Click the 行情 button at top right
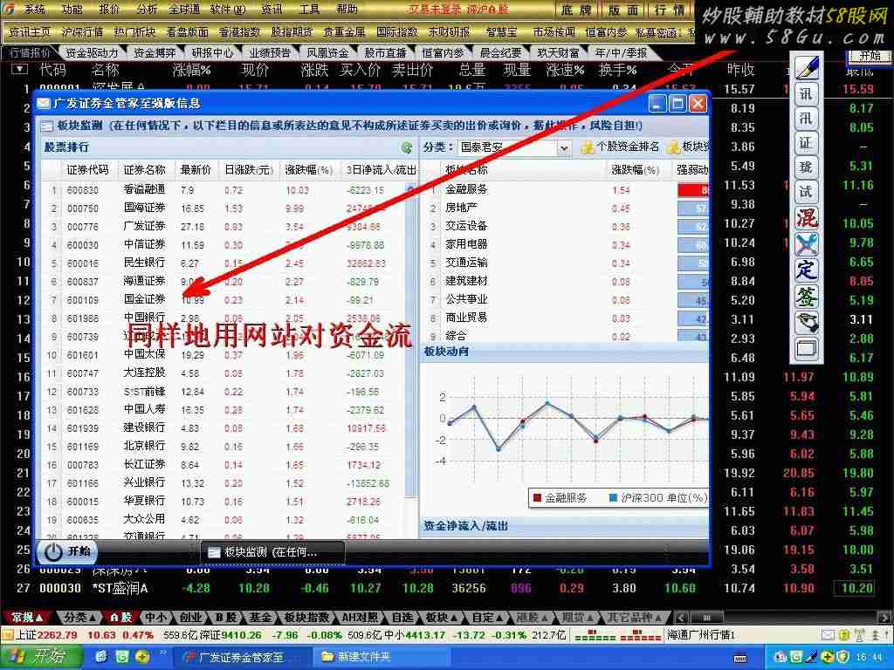The height and width of the screenshot is (670, 894). (x=670, y=10)
